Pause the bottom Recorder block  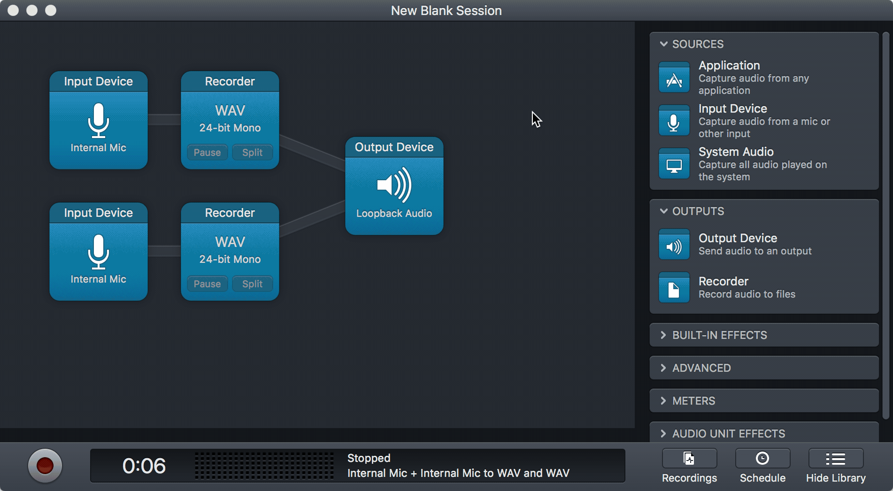pos(207,284)
